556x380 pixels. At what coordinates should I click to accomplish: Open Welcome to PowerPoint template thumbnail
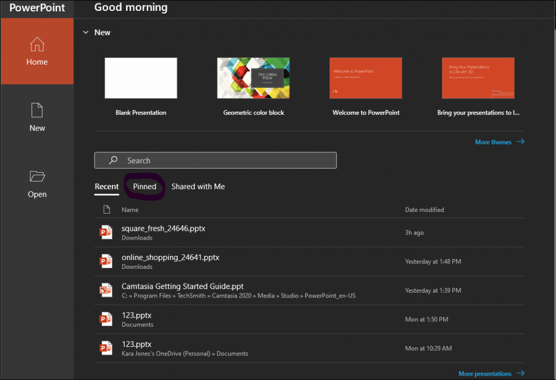[365, 78]
